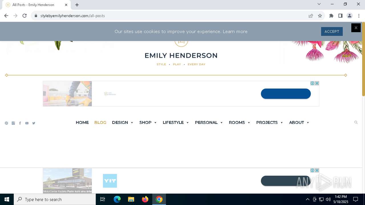Open a new browser tab
This screenshot has height=205, width=365.
(x=77, y=5)
